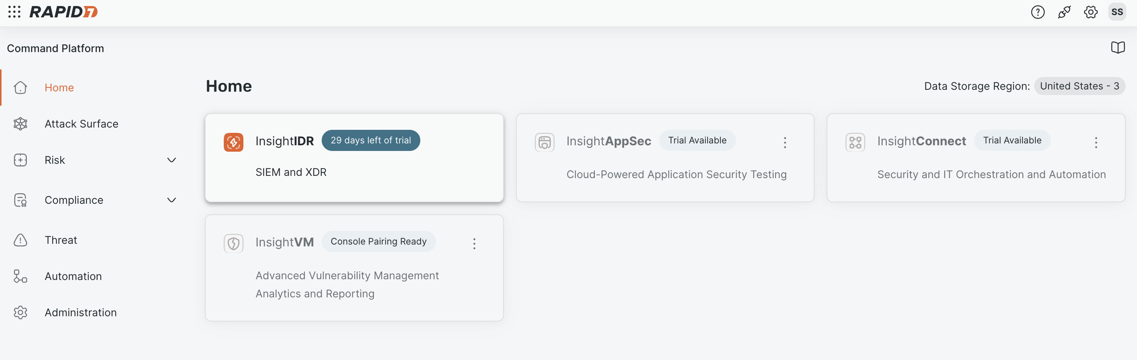Click the United States - 3 region badge
Viewport: 1137px width, 360px height.
pyautogui.click(x=1079, y=86)
